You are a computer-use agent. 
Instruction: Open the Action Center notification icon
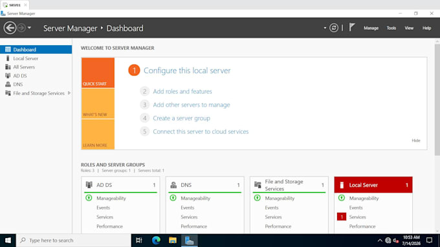click(430, 241)
